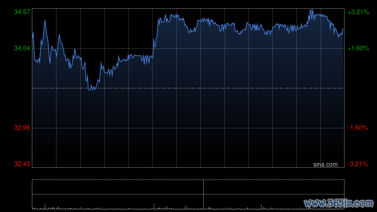Click the 34.04 price axis label

22,48
